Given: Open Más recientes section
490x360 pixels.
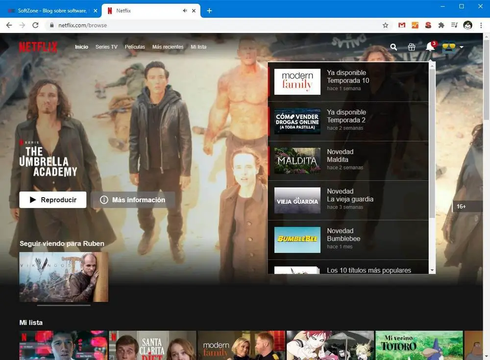Looking at the screenshot, I should pos(168,47).
